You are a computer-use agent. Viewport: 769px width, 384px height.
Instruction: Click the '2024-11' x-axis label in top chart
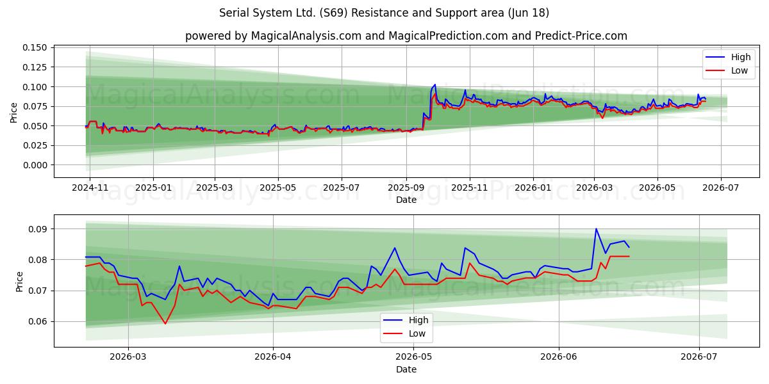pyautogui.click(x=90, y=188)
